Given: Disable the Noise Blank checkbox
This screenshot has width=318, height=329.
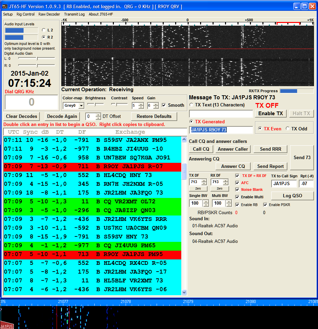Looking at the screenshot, I should tap(237, 190).
